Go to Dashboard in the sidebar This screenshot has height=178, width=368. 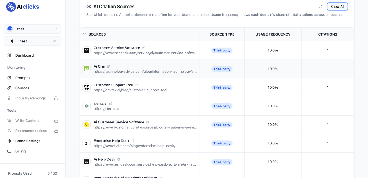(24, 55)
